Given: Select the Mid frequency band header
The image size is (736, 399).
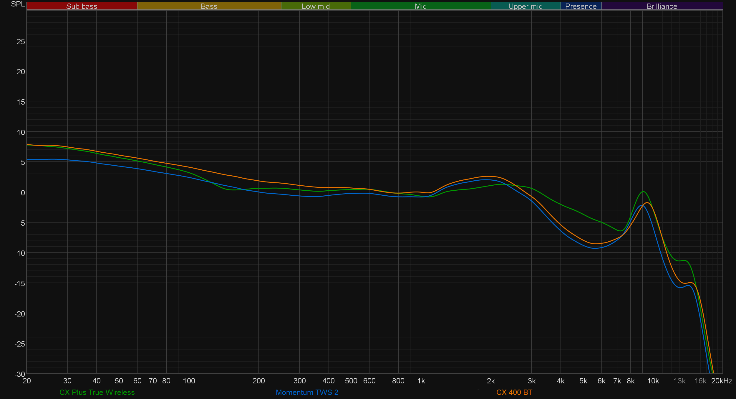Looking at the screenshot, I should (420, 6).
